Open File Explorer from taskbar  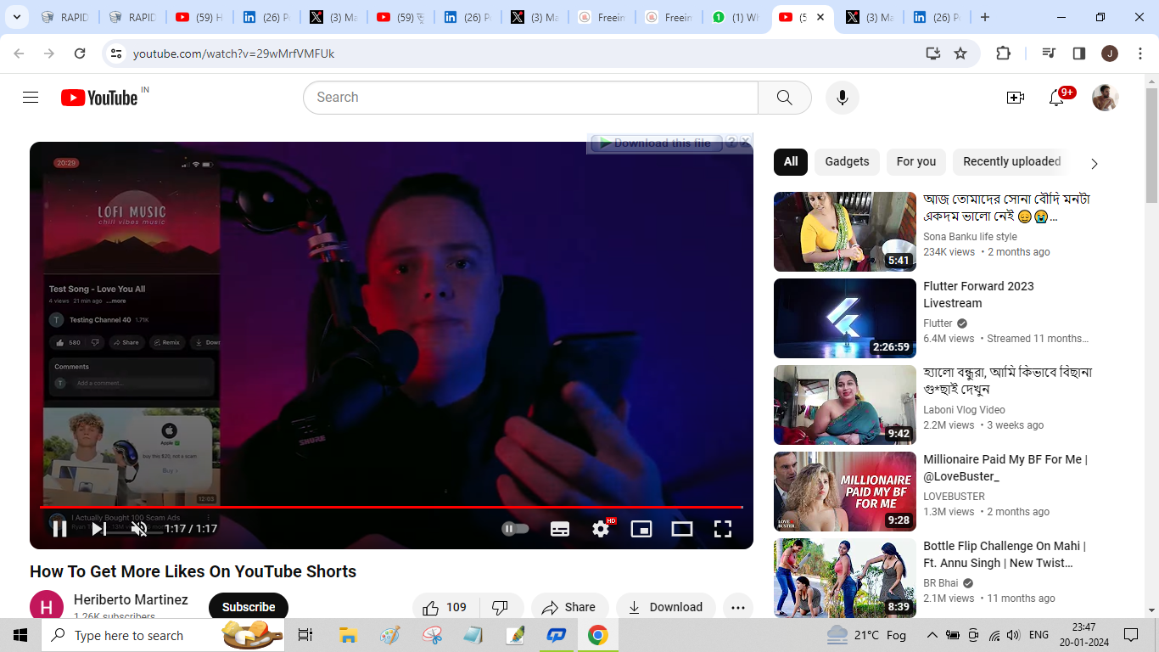coord(348,635)
